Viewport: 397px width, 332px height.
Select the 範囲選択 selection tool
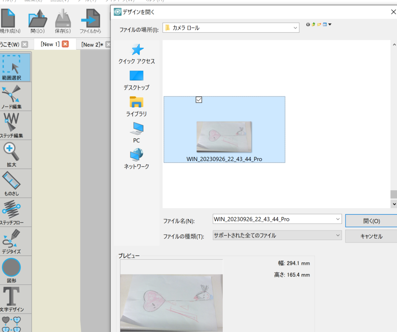pos(15,67)
